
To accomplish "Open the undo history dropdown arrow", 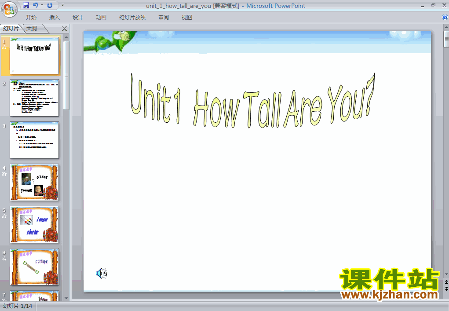I will pyautogui.click(x=42, y=5).
